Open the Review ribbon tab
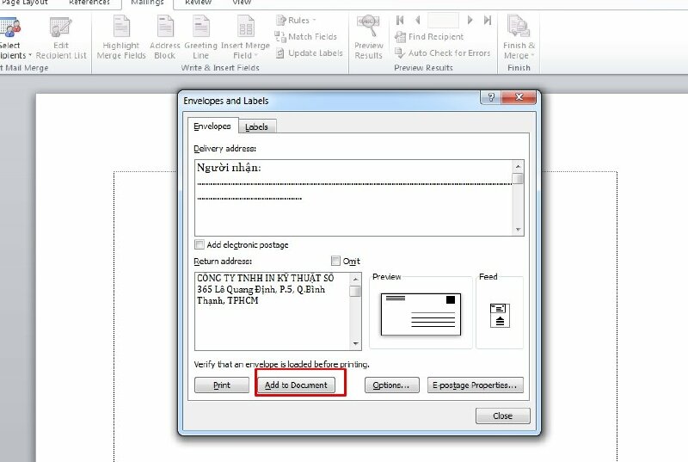 point(198,3)
